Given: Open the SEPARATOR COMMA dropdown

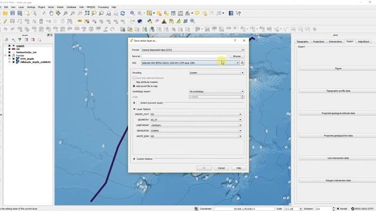Looking at the screenshot, I should click(x=196, y=131).
